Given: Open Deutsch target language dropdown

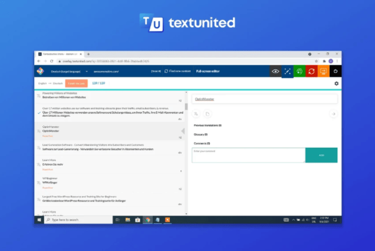Looking at the screenshot, I should point(69,71).
